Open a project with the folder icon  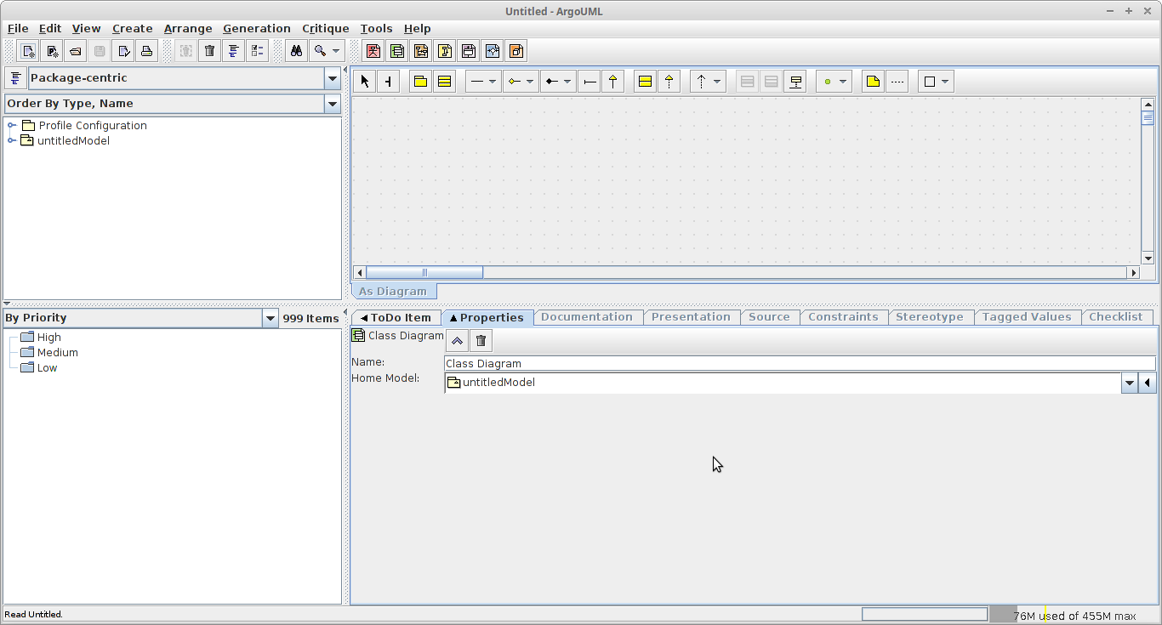point(76,51)
